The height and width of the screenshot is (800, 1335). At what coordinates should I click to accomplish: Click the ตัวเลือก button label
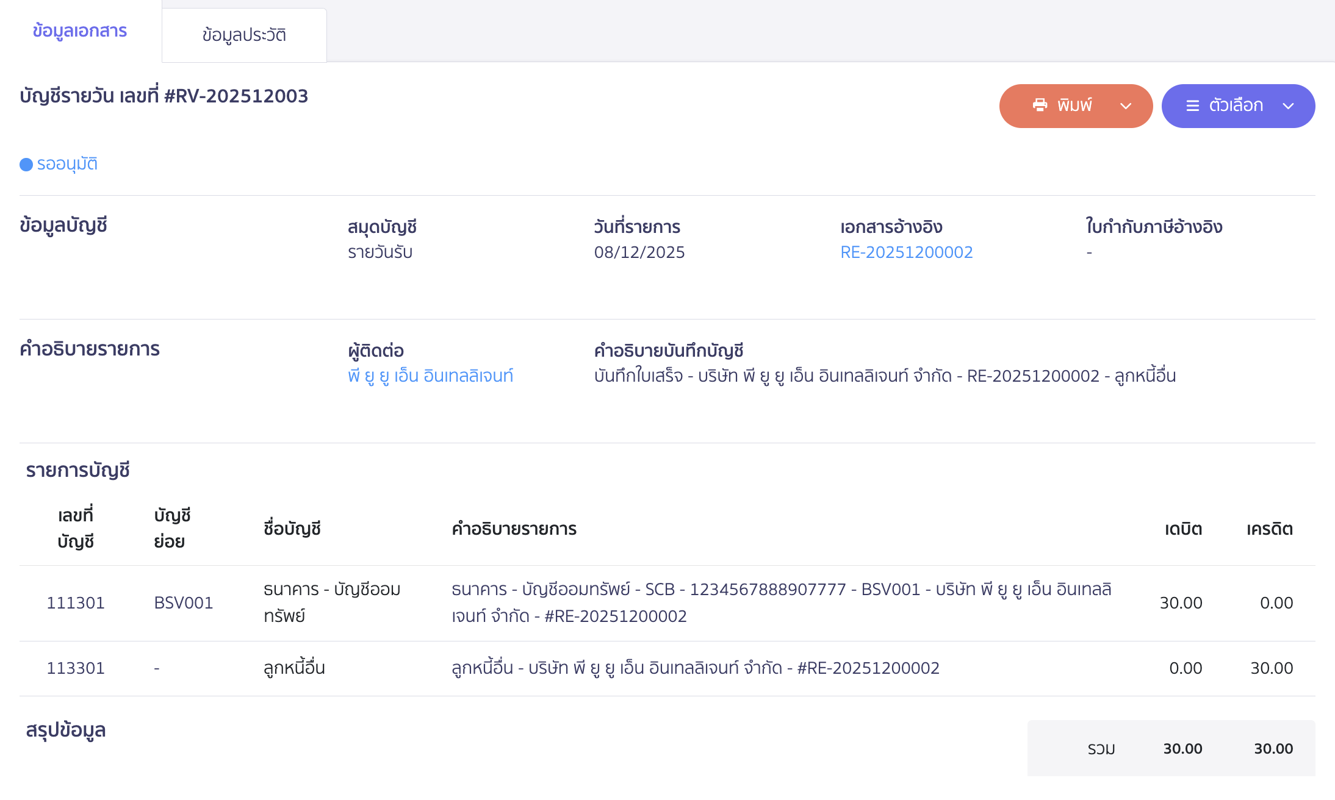1236,105
